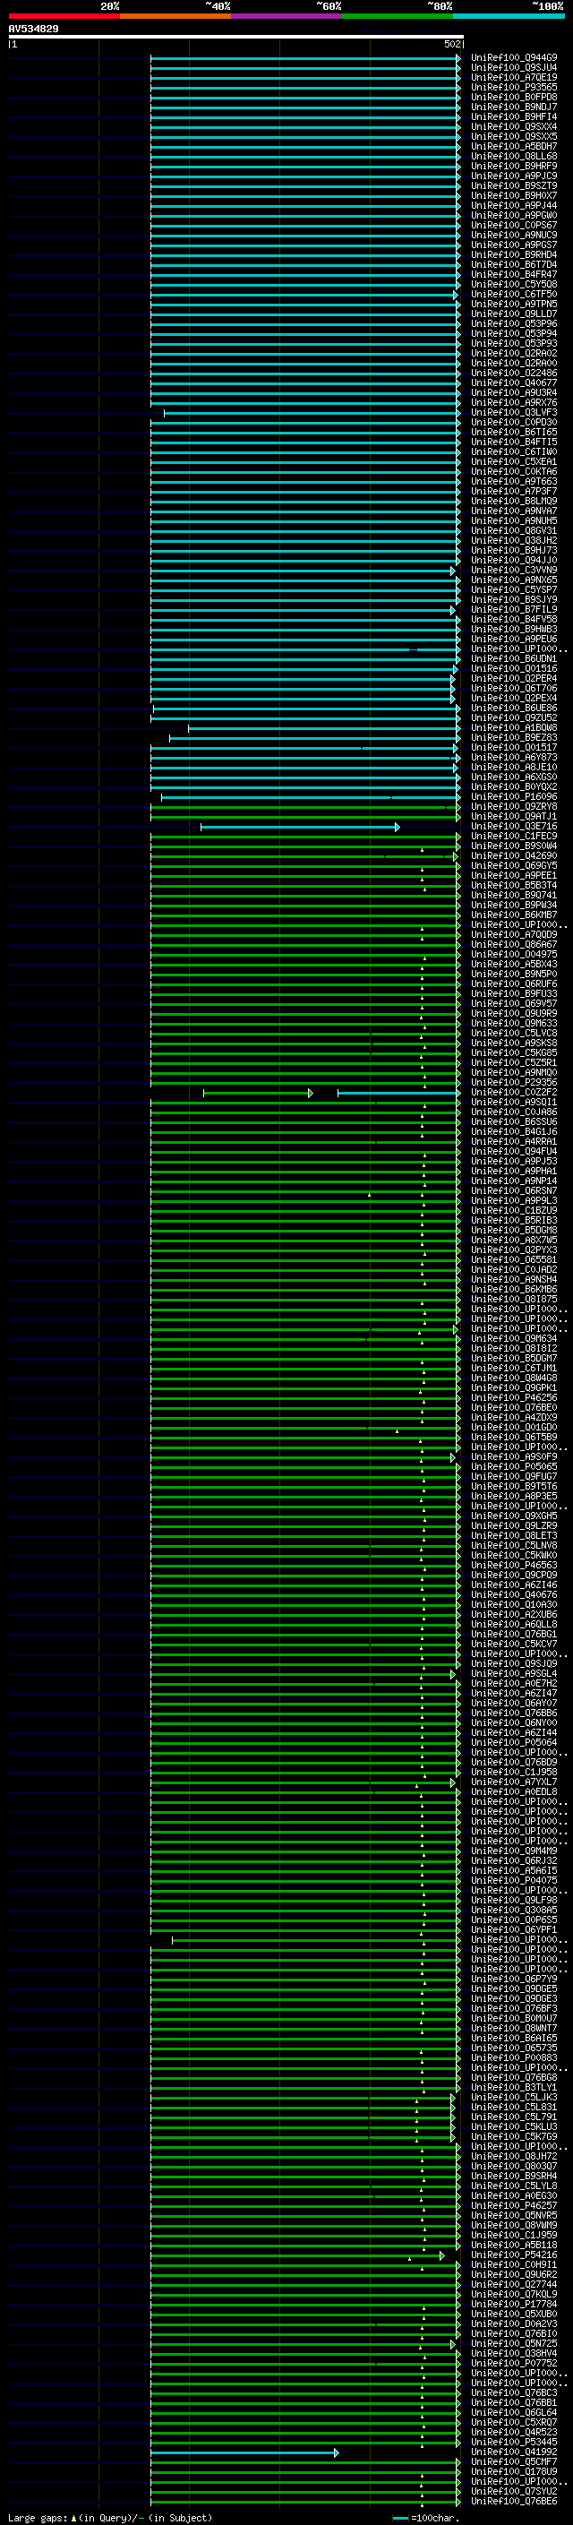Click the green ~80% identity legend segment
This screenshot has width=573, height=2525.
pos(398,16)
